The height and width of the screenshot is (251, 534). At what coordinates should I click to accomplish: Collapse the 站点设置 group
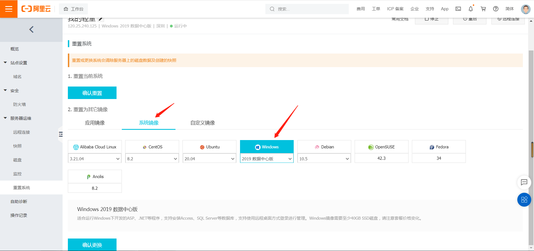[5, 63]
